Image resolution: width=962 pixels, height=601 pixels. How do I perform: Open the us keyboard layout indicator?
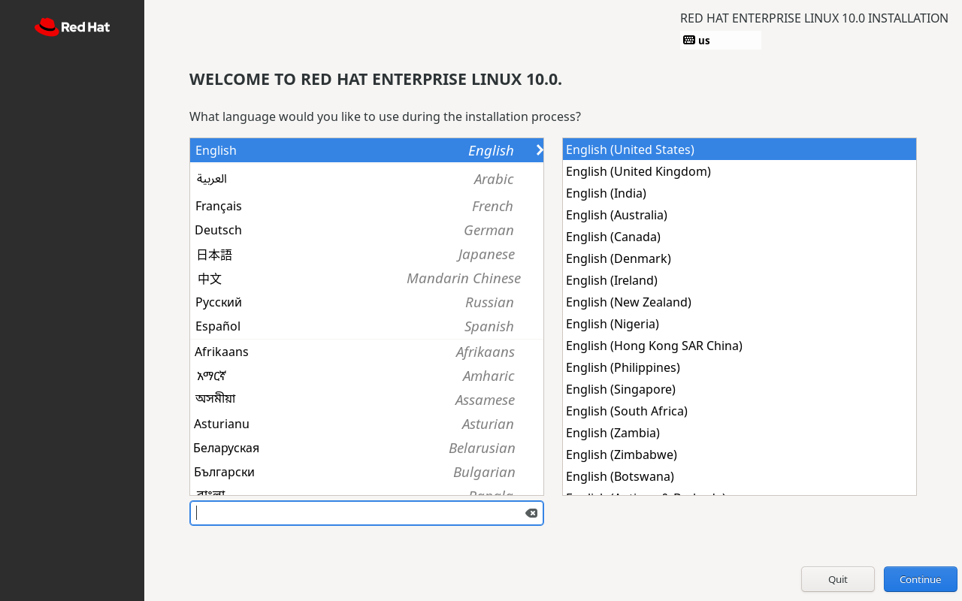(720, 41)
